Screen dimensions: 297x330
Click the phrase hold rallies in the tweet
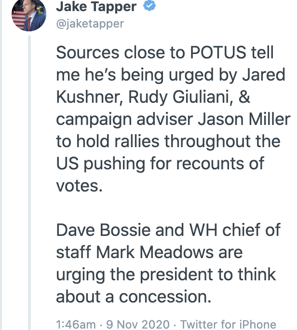(x=118, y=141)
